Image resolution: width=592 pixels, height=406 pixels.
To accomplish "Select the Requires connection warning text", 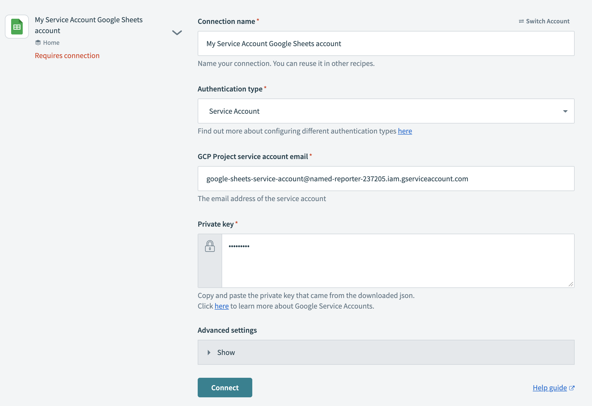I will point(67,55).
